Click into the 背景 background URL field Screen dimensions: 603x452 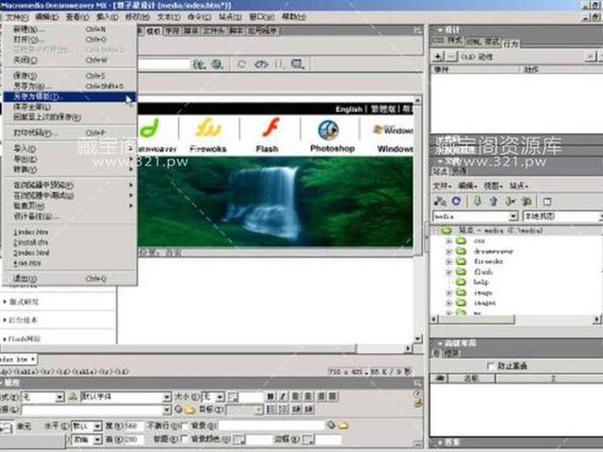click(271, 425)
